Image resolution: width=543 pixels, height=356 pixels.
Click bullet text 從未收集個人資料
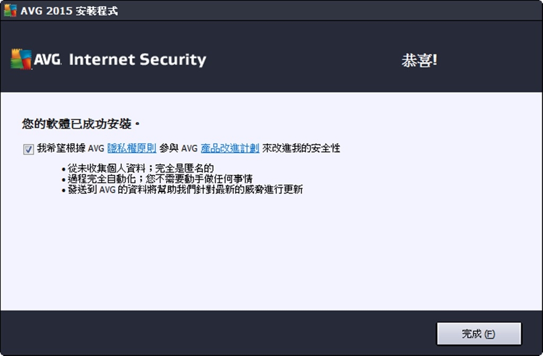pyautogui.click(x=106, y=168)
